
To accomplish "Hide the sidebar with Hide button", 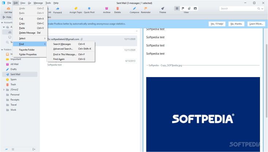I will (7, 17).
